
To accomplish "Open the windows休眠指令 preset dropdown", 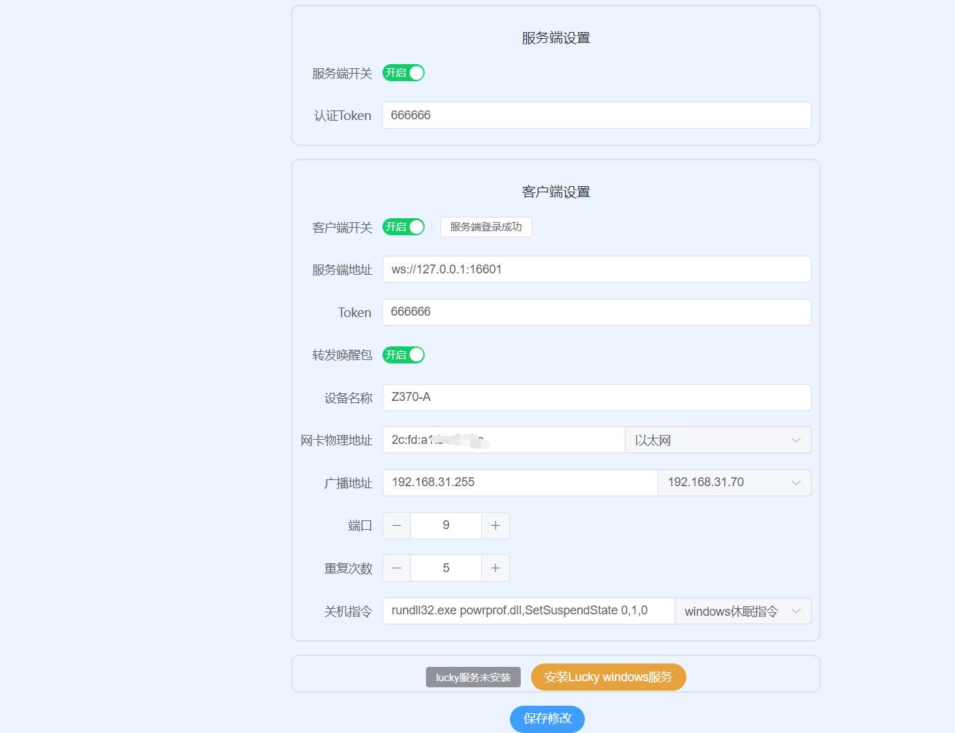I will [x=743, y=611].
